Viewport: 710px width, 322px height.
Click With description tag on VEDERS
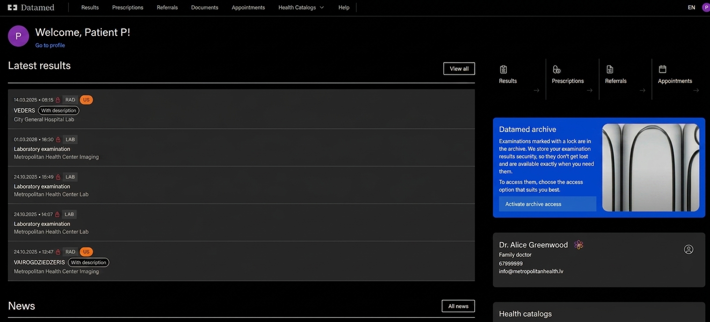tap(58, 110)
